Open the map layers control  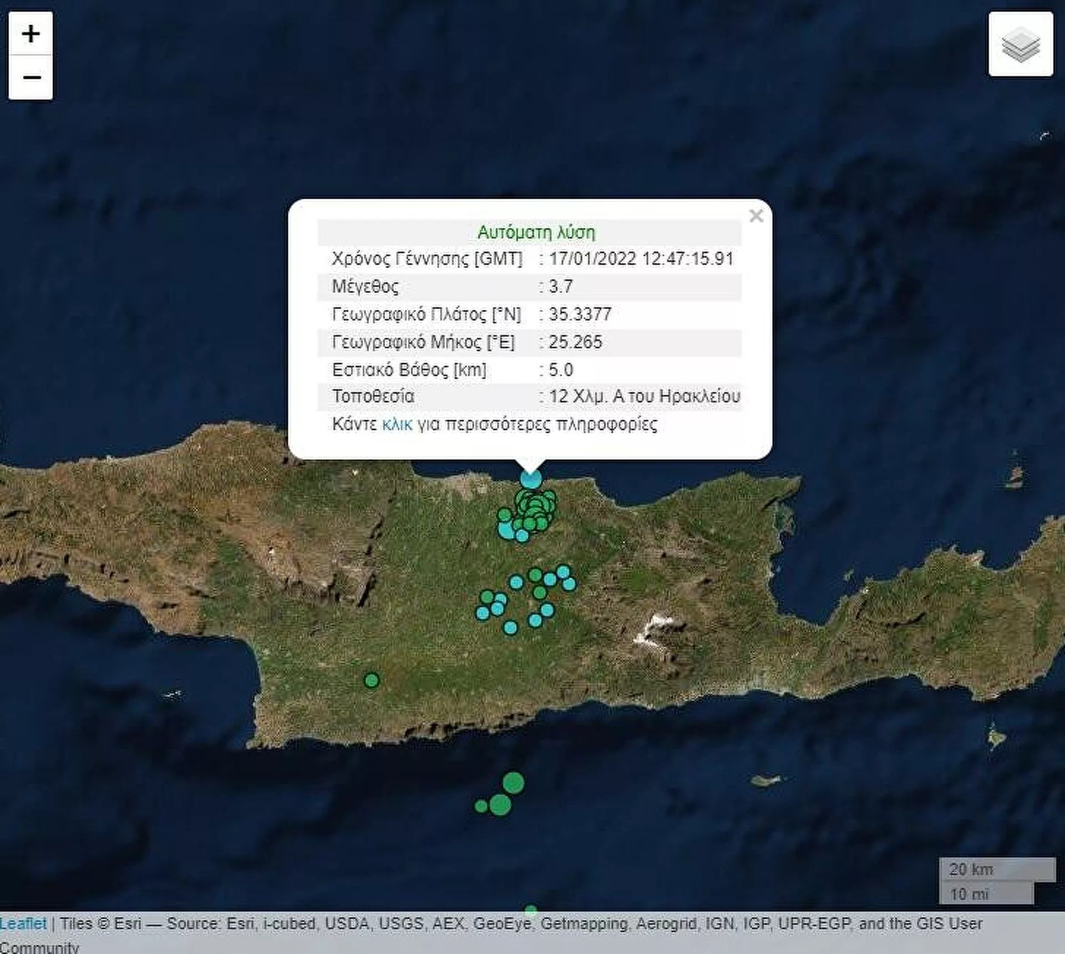pyautogui.click(x=1020, y=44)
